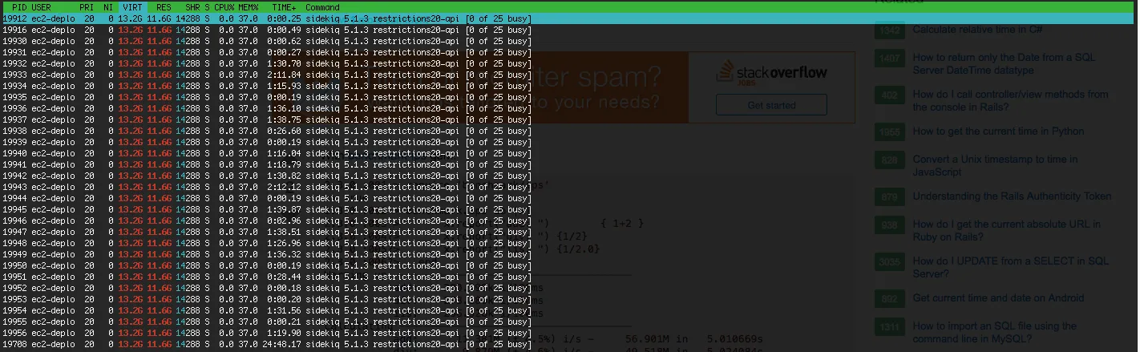1140x352 pixels.
Task: Select process row with PID 19936
Action: 267,108
